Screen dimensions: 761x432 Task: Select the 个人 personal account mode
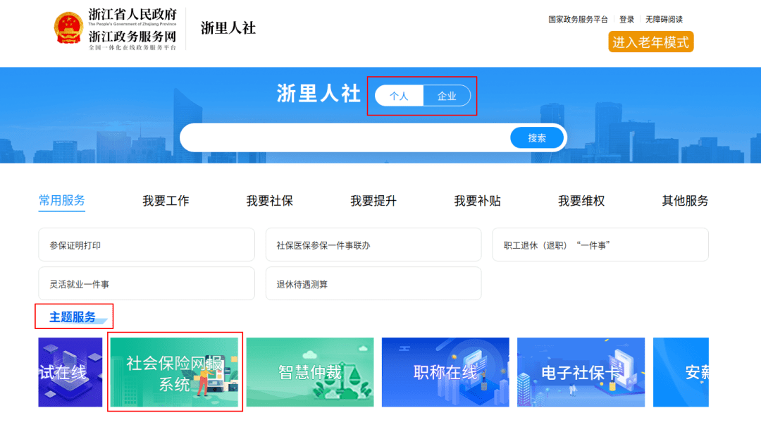click(399, 95)
